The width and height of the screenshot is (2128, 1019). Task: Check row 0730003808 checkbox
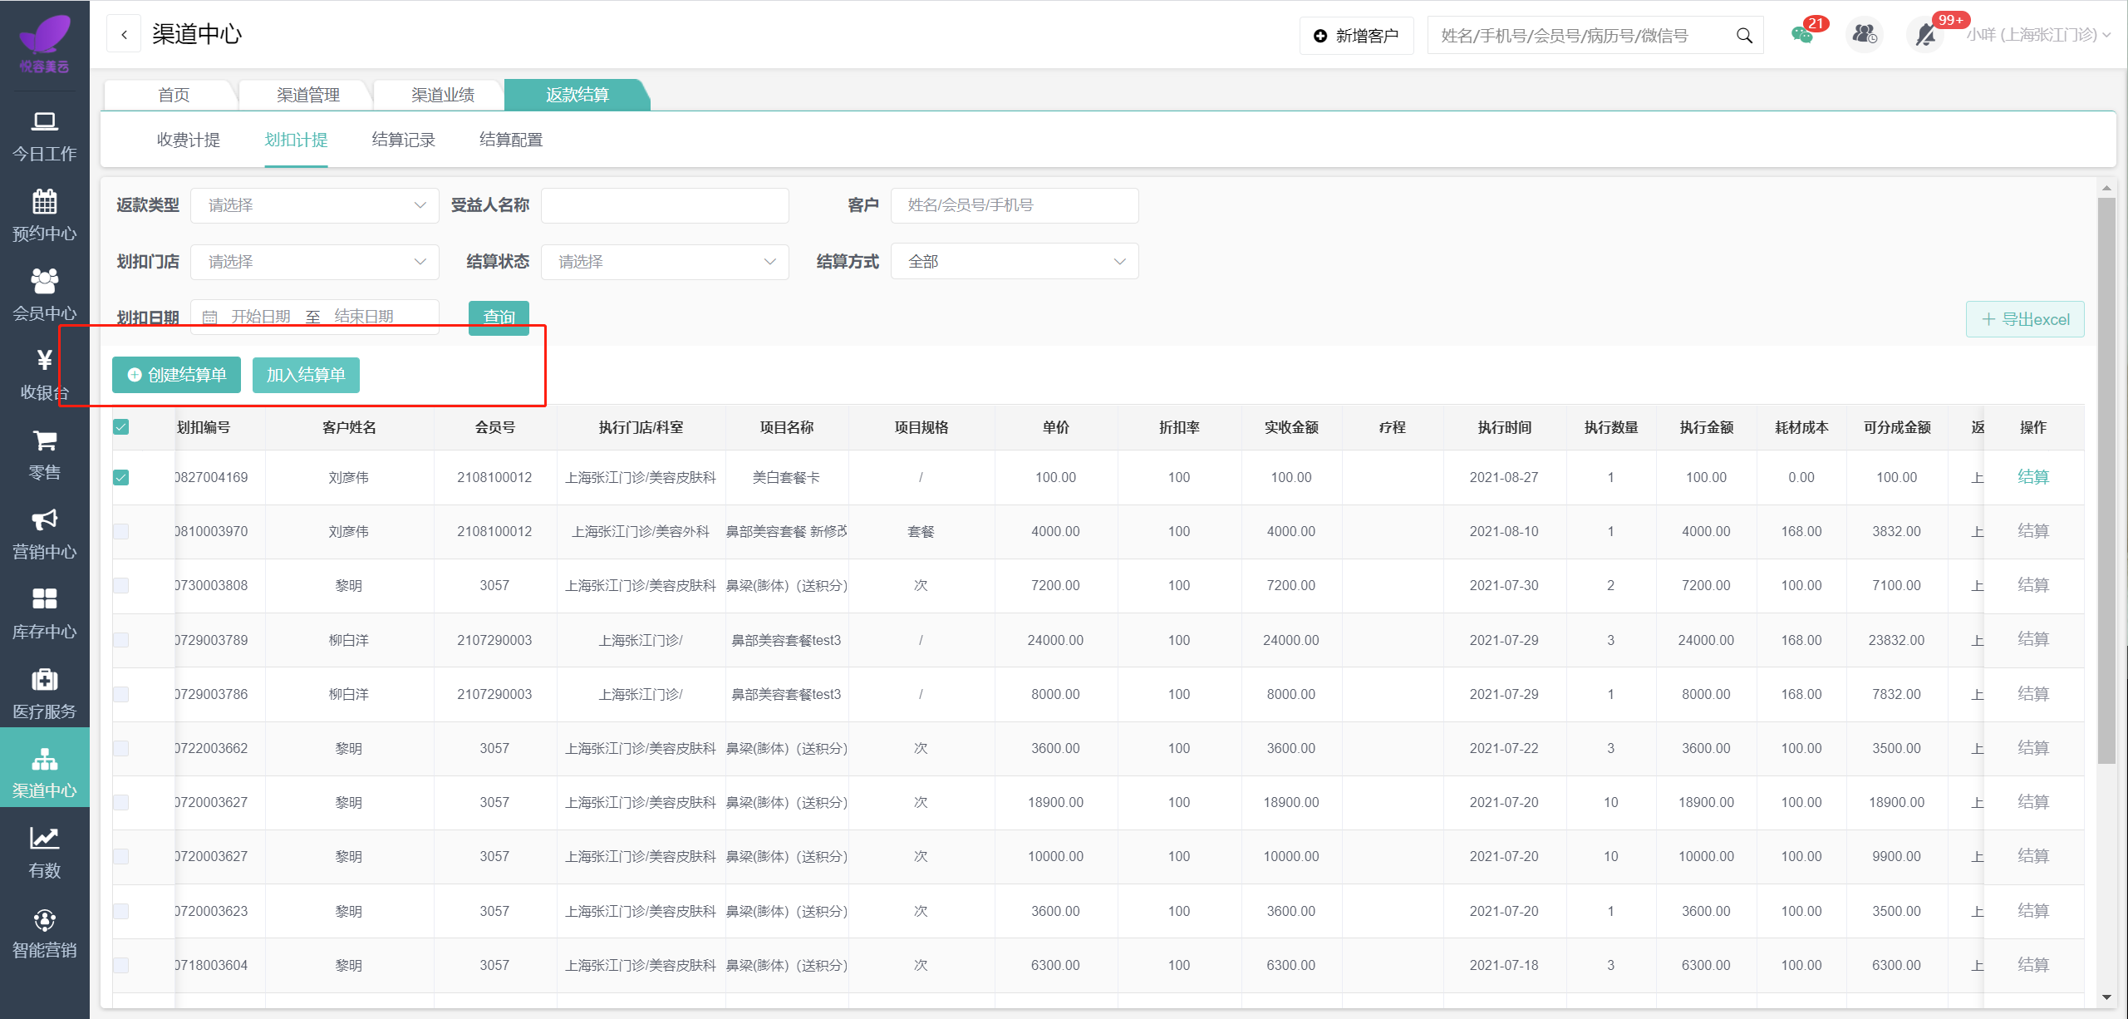pyautogui.click(x=121, y=585)
